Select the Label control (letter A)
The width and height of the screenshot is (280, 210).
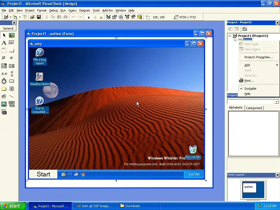pyautogui.click(x=4, y=43)
